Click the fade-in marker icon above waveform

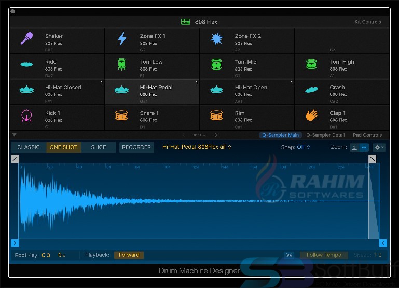15,159
